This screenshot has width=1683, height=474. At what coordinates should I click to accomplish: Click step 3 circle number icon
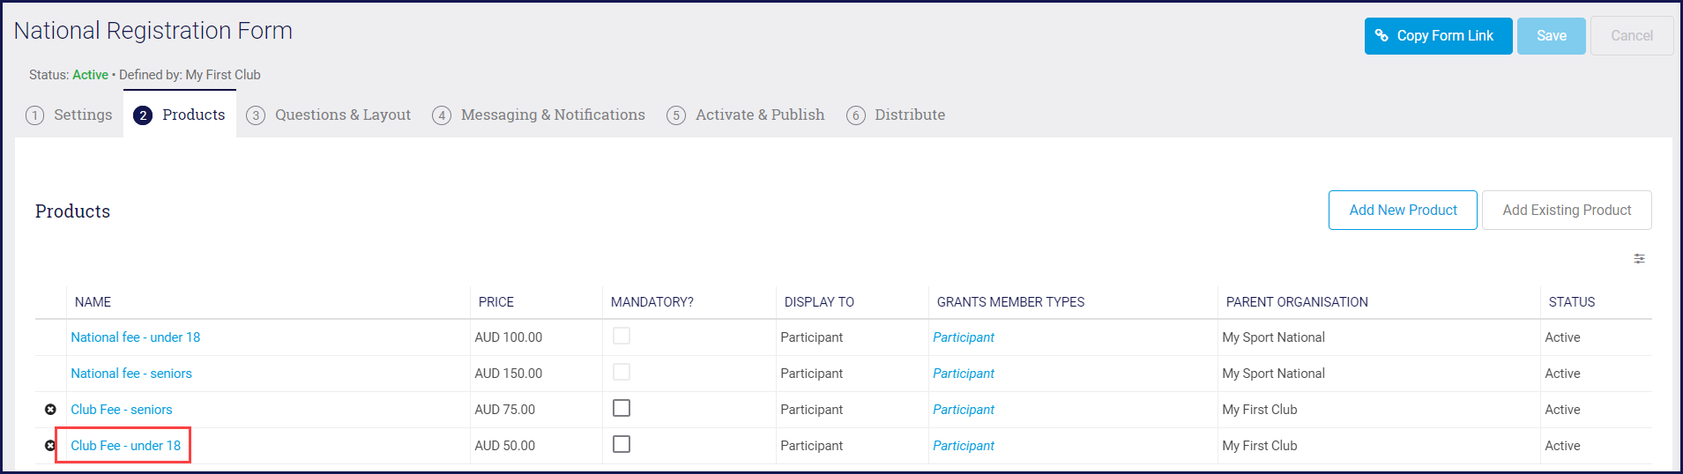coord(256,115)
